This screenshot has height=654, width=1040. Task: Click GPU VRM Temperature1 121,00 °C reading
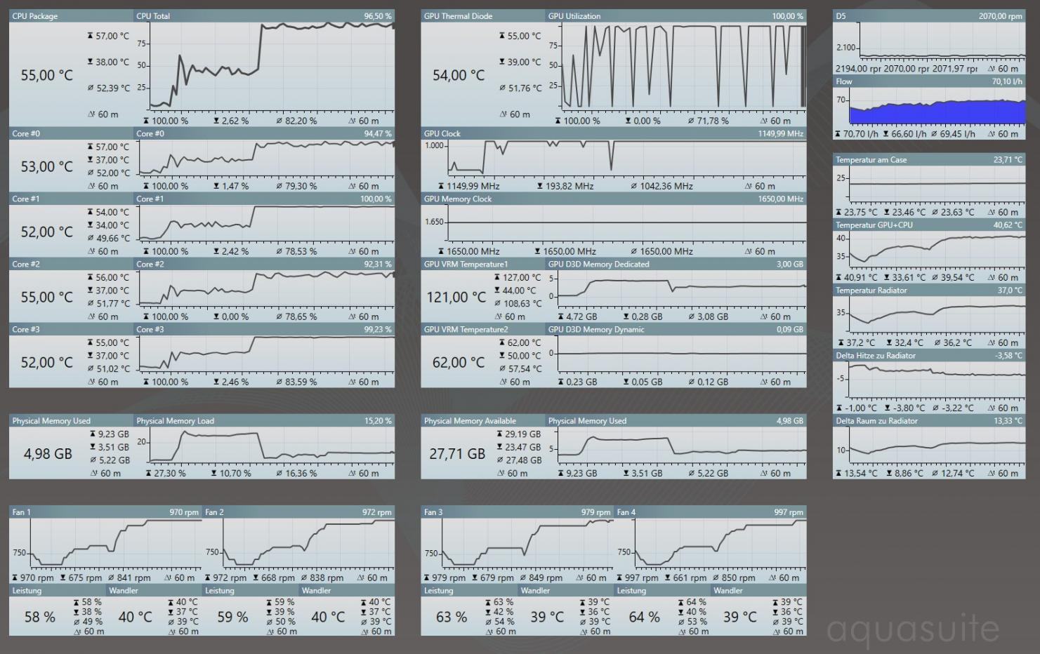(x=456, y=297)
